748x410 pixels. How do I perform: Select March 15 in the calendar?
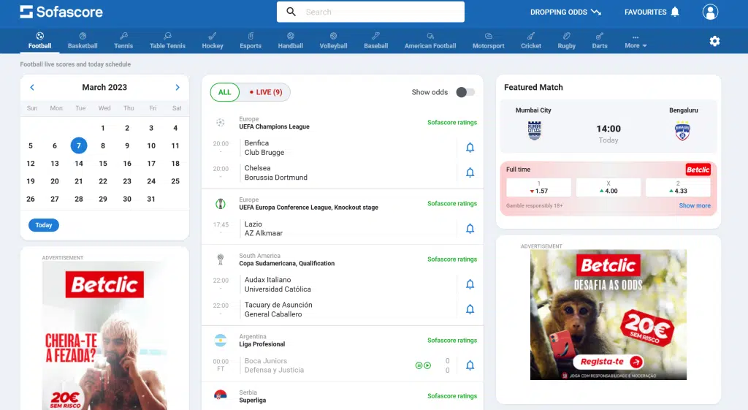pyautogui.click(x=102, y=163)
